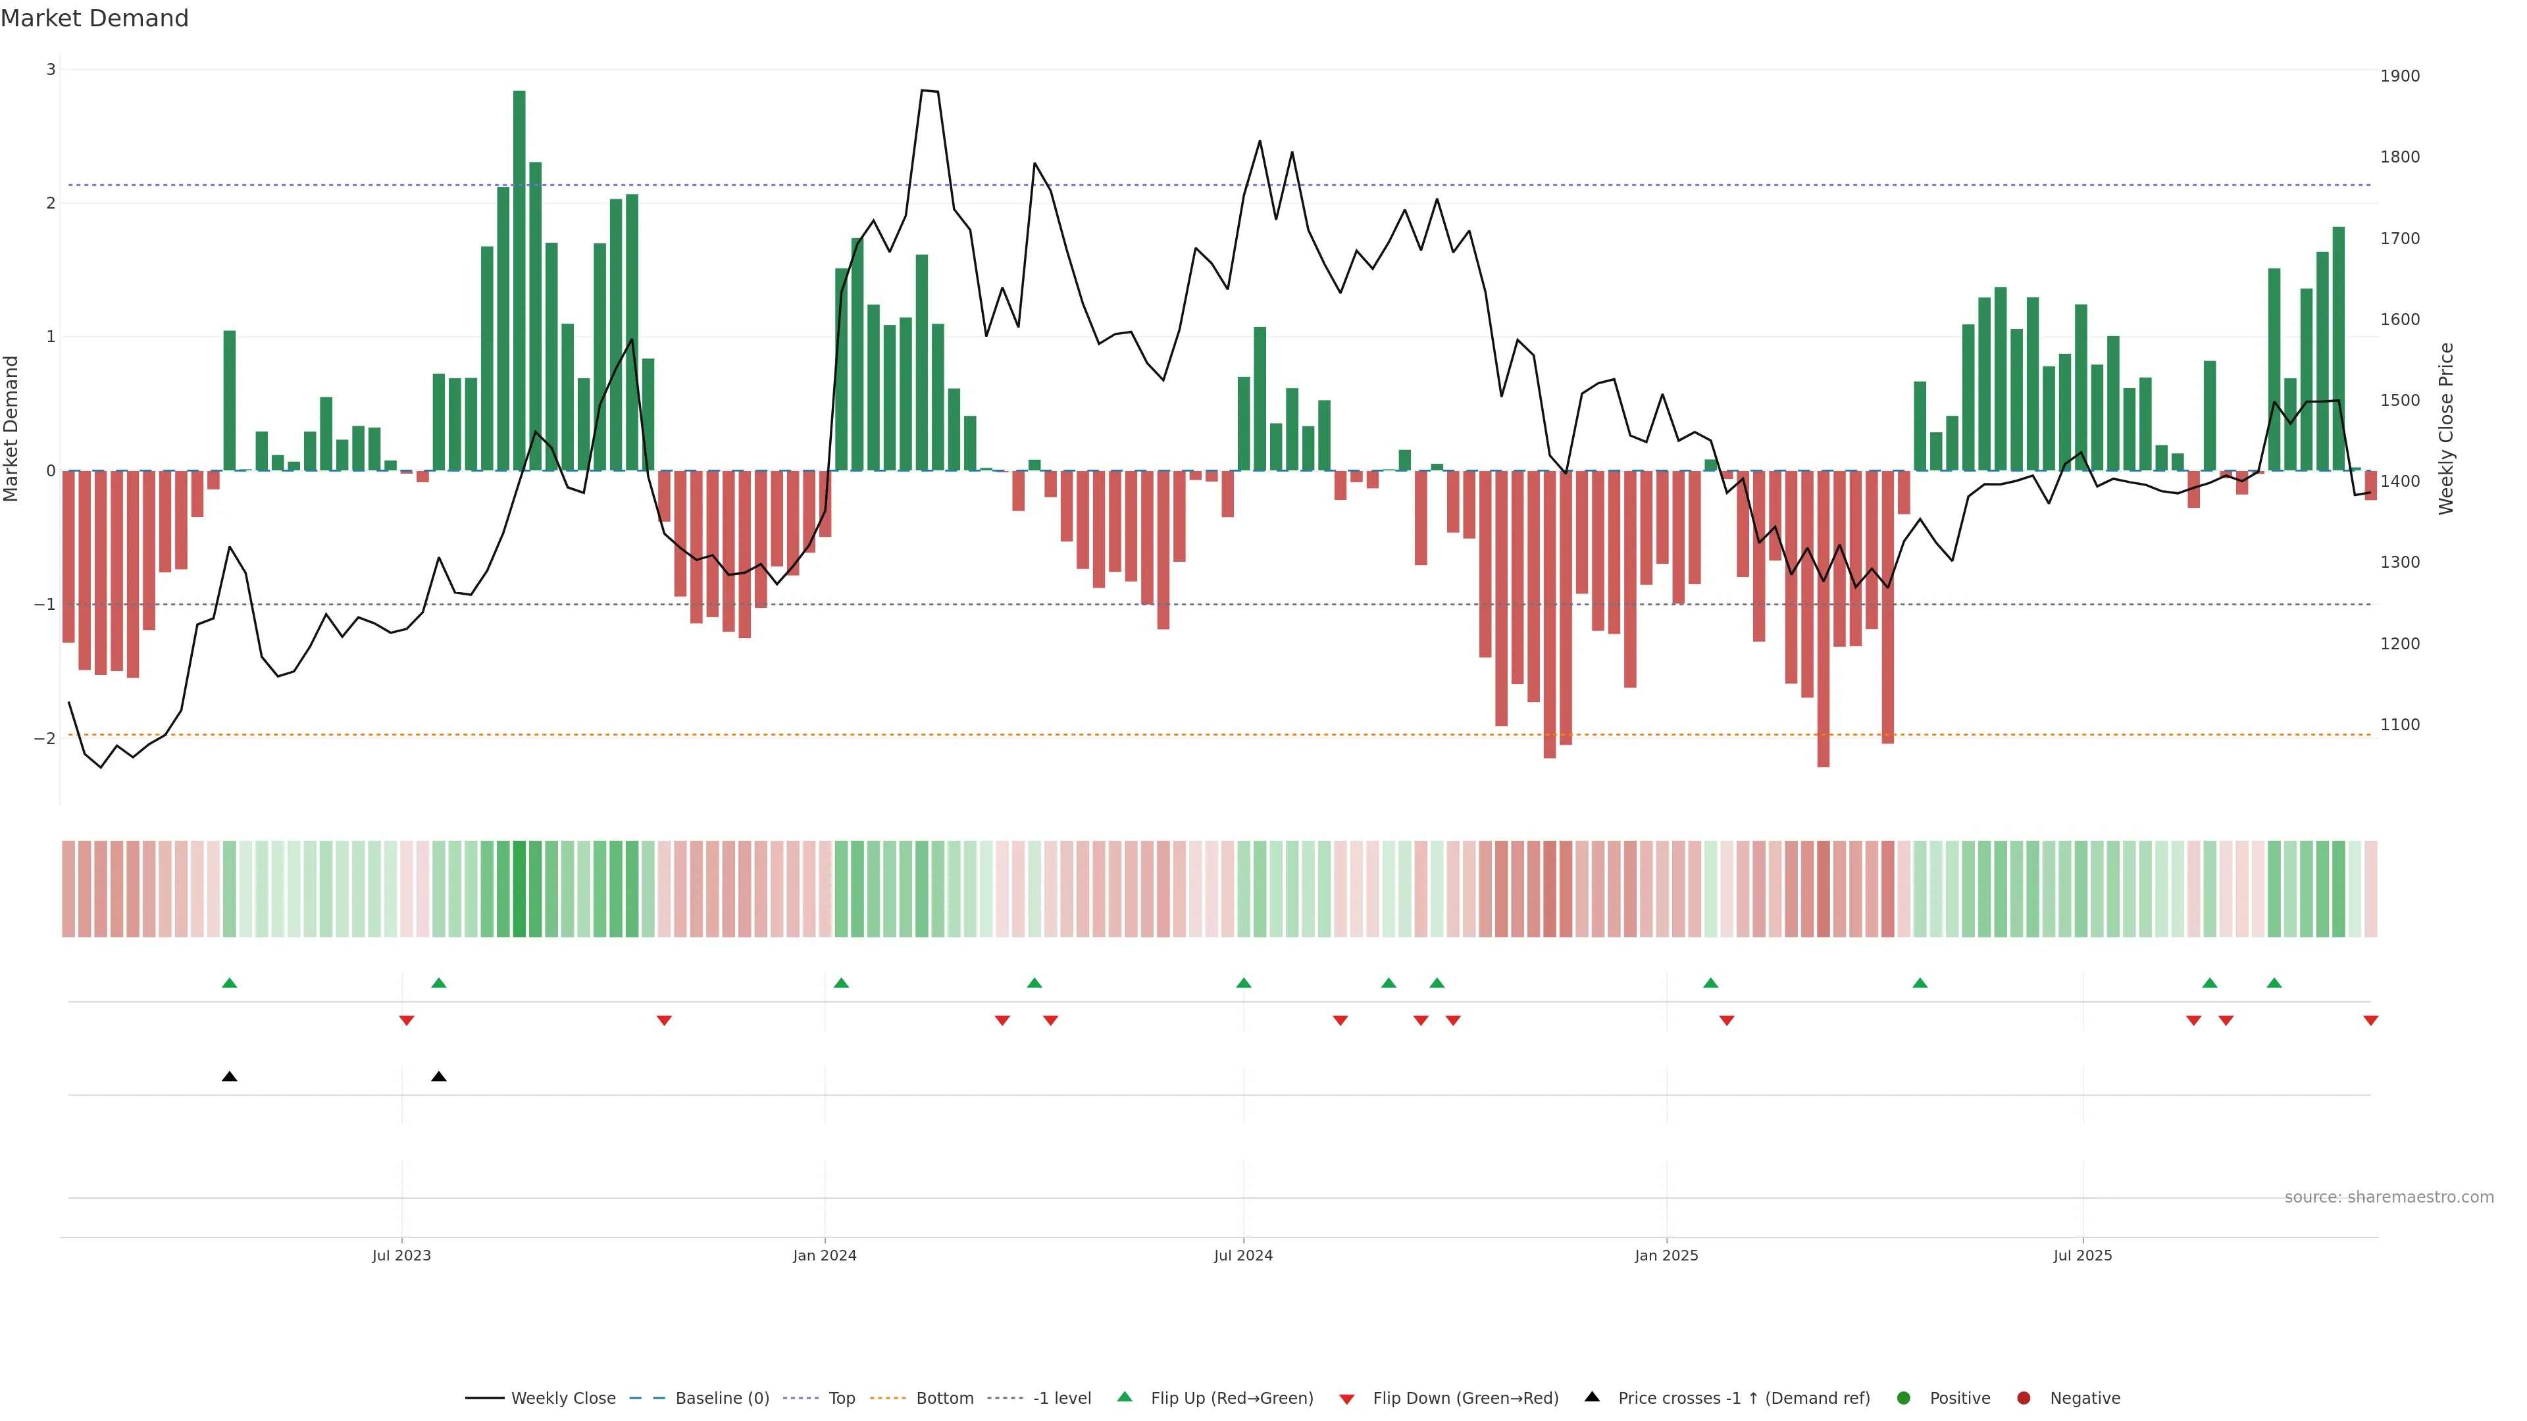Viewport: 2527px width, 1421px height.
Task: Click red Flip Down legend triangle
Action: (x=1347, y=1399)
